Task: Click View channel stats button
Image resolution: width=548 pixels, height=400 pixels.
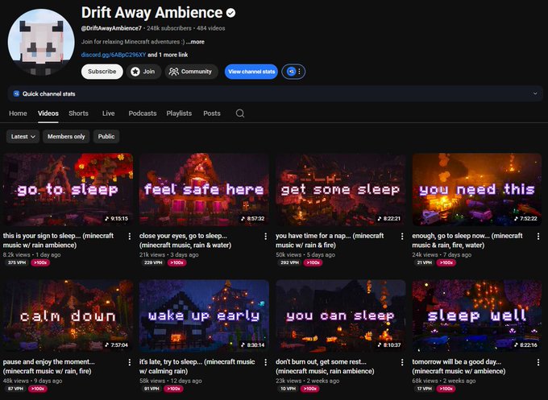Action: click(251, 72)
